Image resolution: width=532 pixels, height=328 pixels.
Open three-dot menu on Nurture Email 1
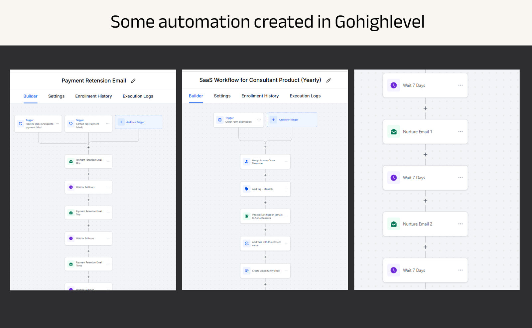460,131
